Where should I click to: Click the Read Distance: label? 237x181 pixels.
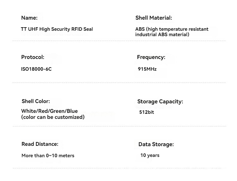coord(40,144)
